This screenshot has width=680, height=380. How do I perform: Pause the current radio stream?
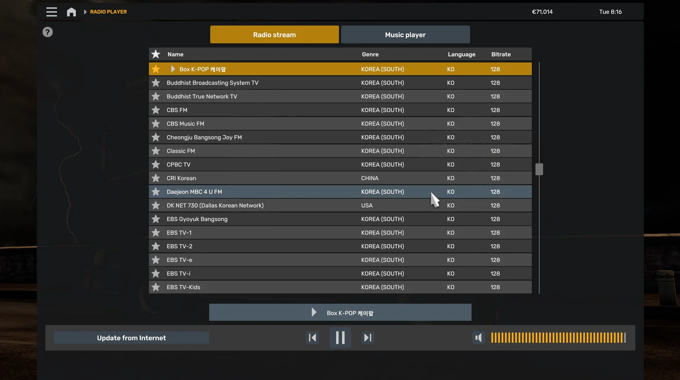(x=340, y=338)
